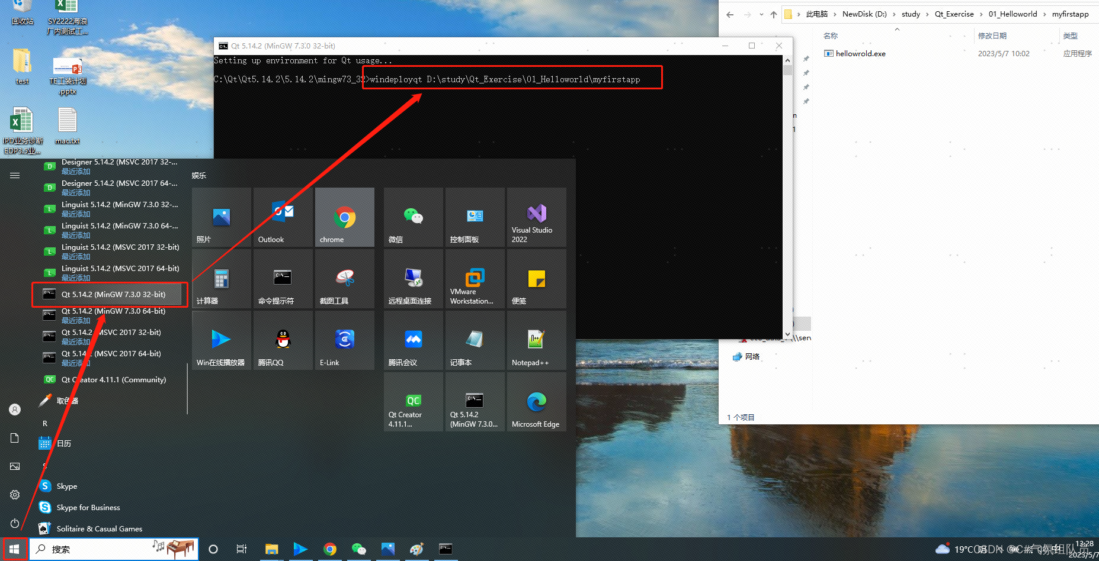This screenshot has width=1099, height=561.
Task: Launch the VMware Workstation tile
Action: [x=475, y=279]
